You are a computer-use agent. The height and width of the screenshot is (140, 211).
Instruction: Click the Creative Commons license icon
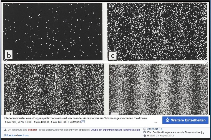coord(145,129)
